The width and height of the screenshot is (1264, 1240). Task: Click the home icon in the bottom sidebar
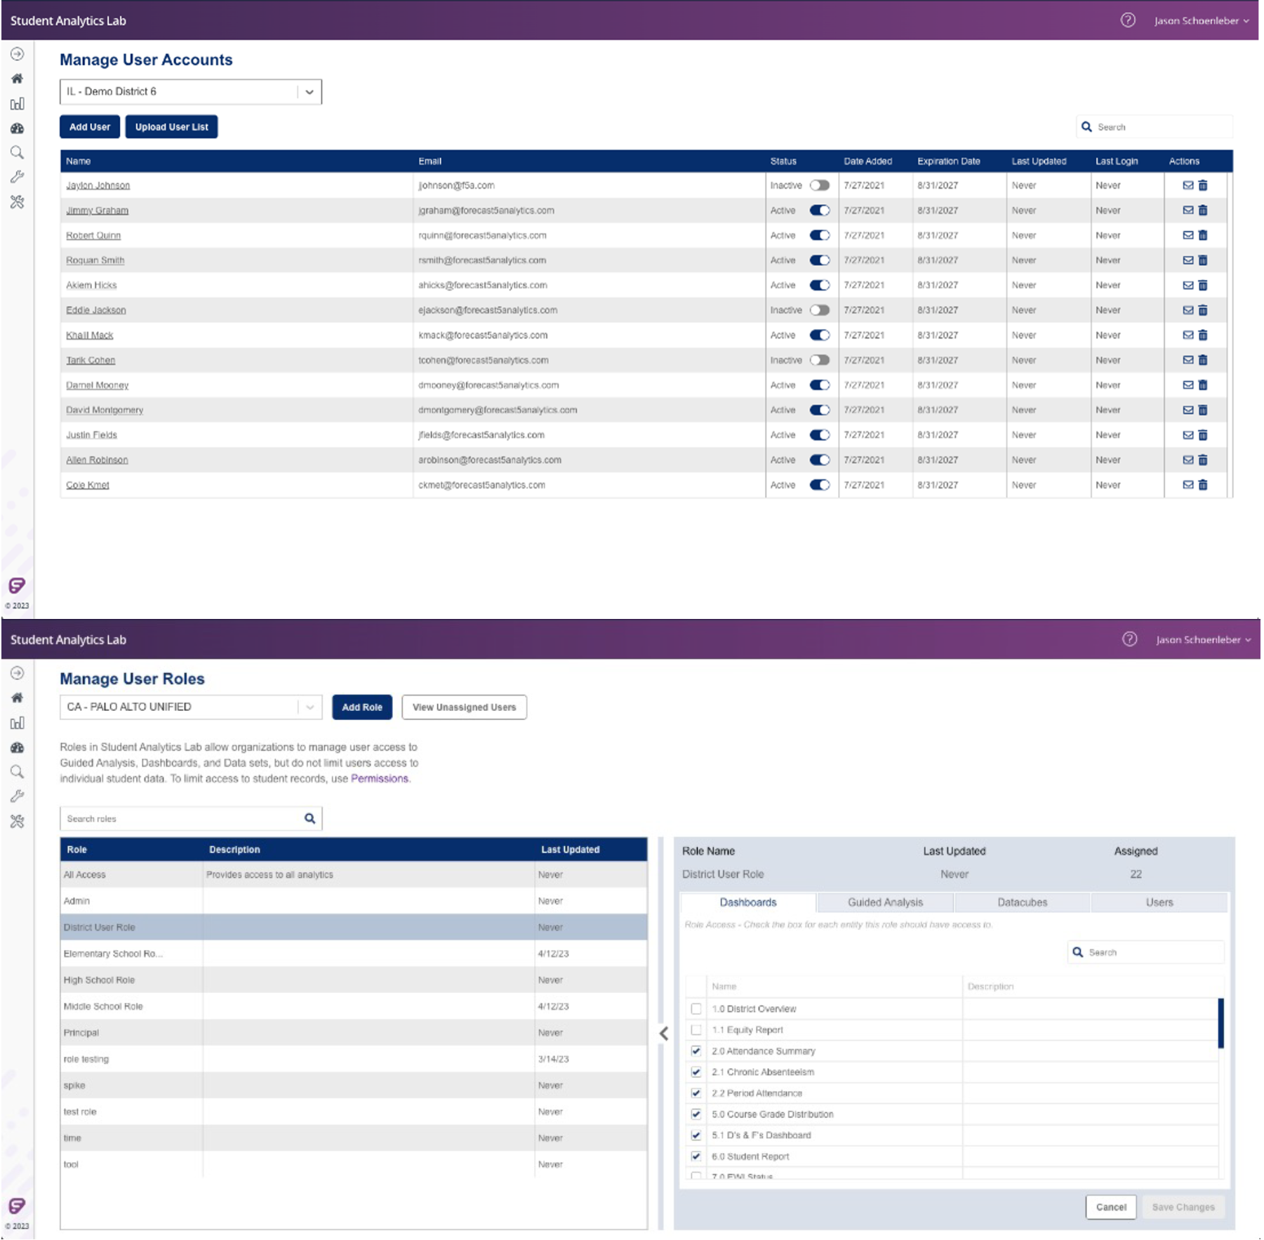pyautogui.click(x=17, y=698)
